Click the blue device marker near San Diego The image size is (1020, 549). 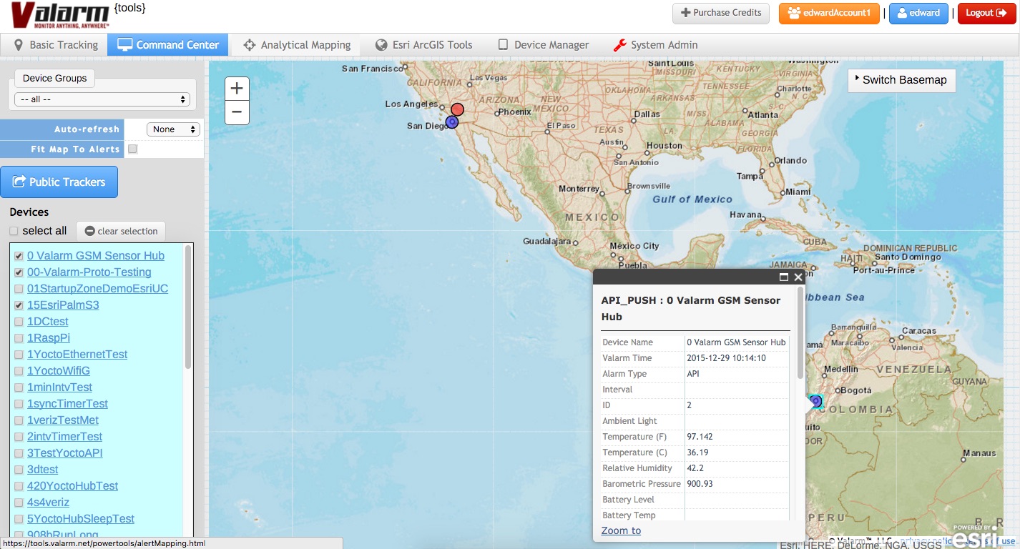(452, 122)
